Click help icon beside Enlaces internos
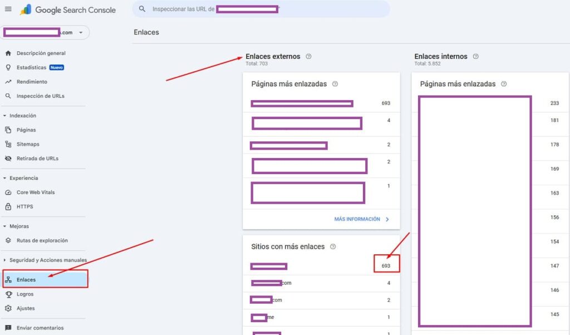The width and height of the screenshot is (570, 335). (475, 56)
